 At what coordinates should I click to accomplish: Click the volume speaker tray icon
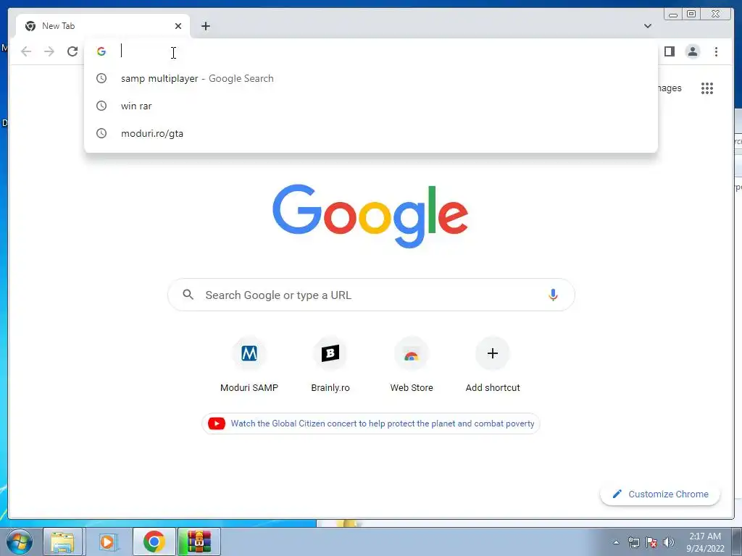(669, 542)
